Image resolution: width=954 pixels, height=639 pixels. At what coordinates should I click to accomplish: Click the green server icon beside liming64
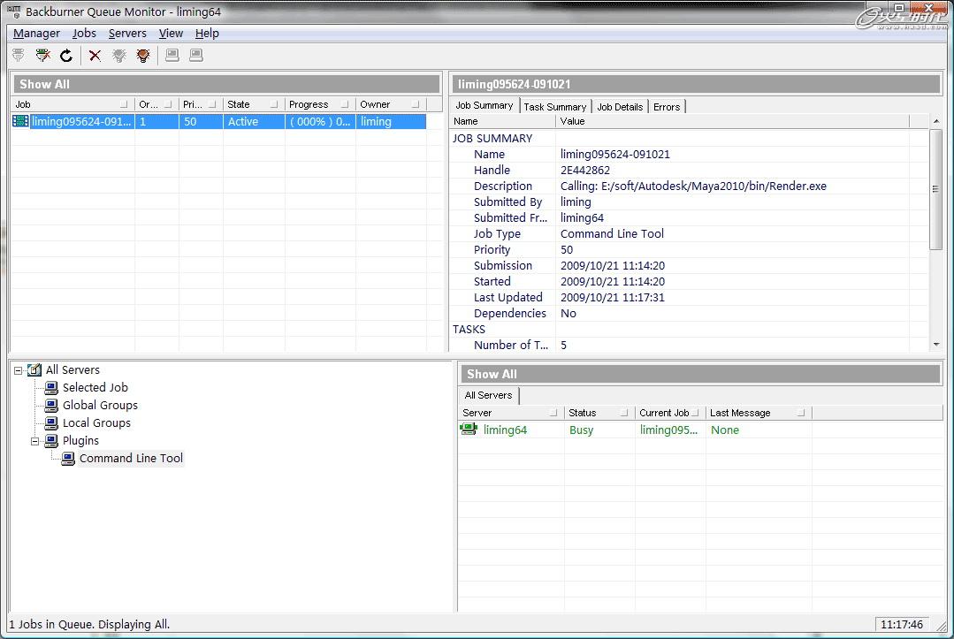(469, 430)
